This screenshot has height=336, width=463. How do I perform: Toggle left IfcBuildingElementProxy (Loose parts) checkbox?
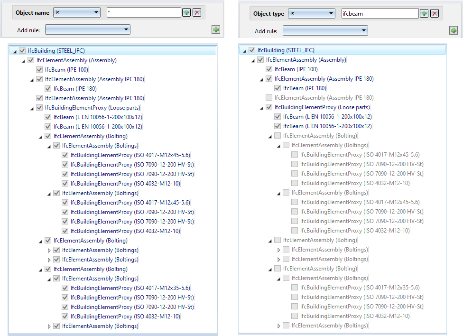pyautogui.click(x=39, y=108)
